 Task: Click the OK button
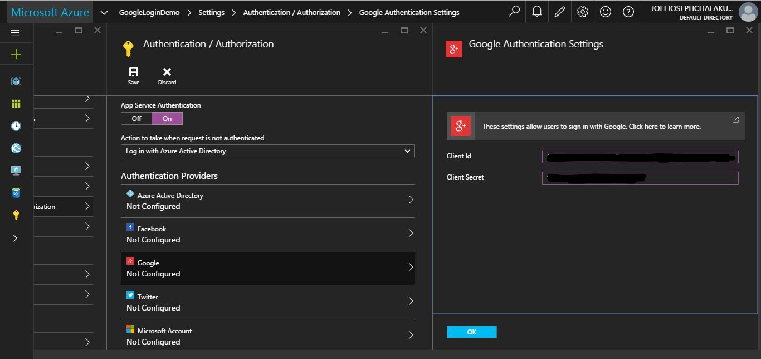pos(471,332)
